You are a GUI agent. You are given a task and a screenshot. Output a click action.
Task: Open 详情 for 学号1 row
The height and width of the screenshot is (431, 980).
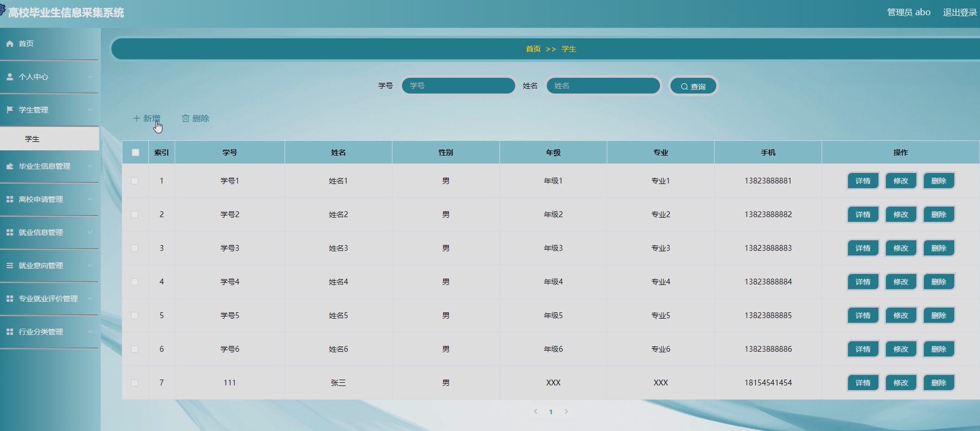[863, 181]
